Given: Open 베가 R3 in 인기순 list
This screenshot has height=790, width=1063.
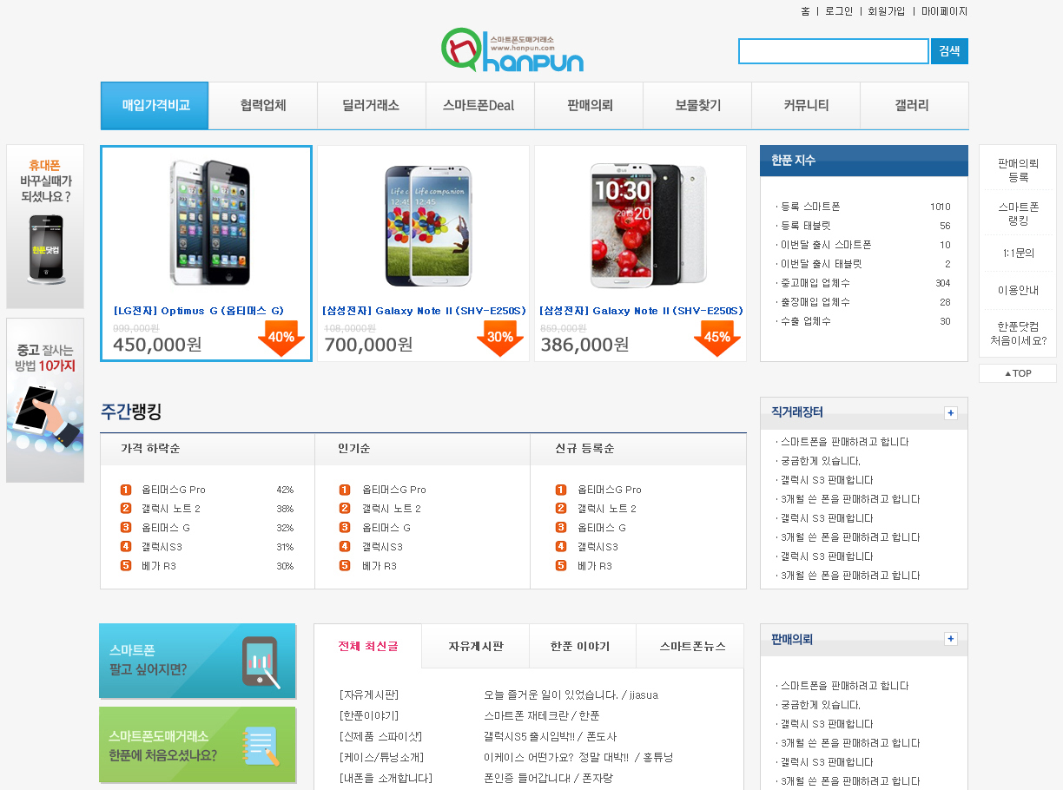Looking at the screenshot, I should [379, 566].
